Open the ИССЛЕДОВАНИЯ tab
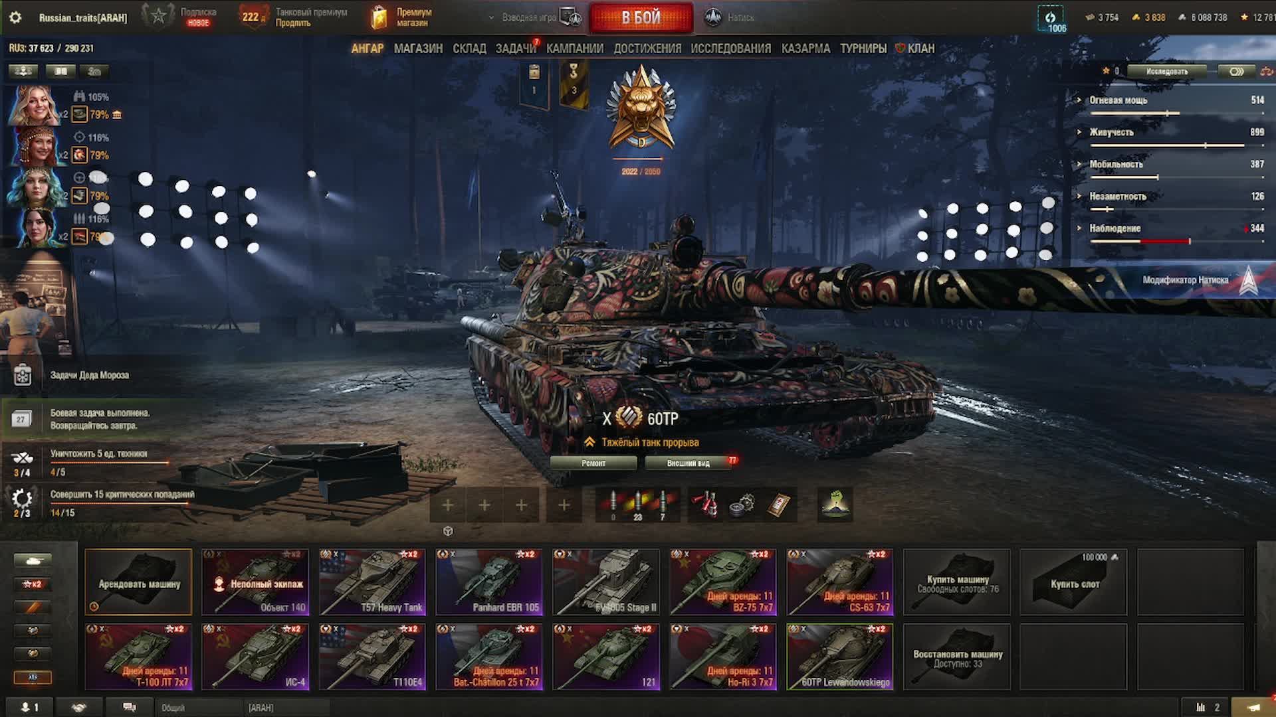This screenshot has width=1276, height=717. pyautogui.click(x=730, y=48)
